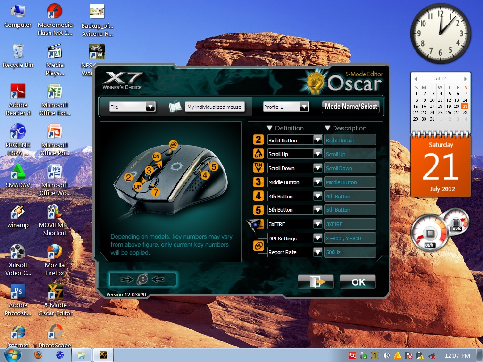Go to next month in calendar gadget
Screen dimensions: 483x362
click(466, 79)
